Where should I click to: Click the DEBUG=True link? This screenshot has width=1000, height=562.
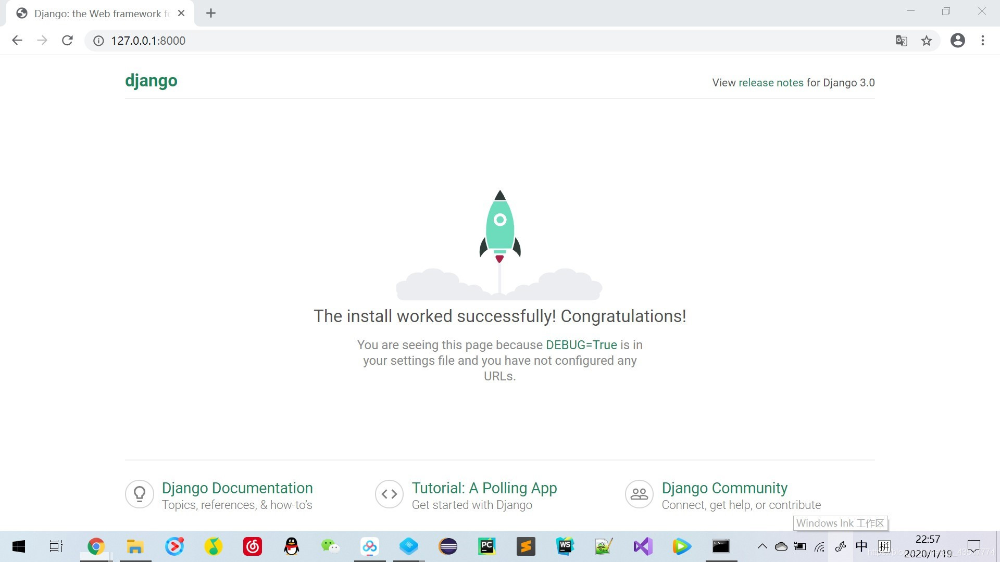[x=581, y=345]
